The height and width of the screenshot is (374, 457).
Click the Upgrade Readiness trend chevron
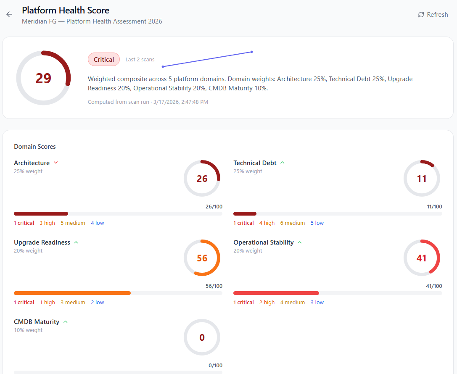point(76,242)
